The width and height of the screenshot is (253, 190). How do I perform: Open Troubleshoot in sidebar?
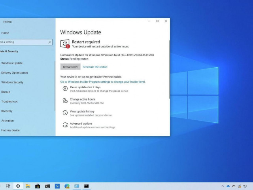point(9,101)
